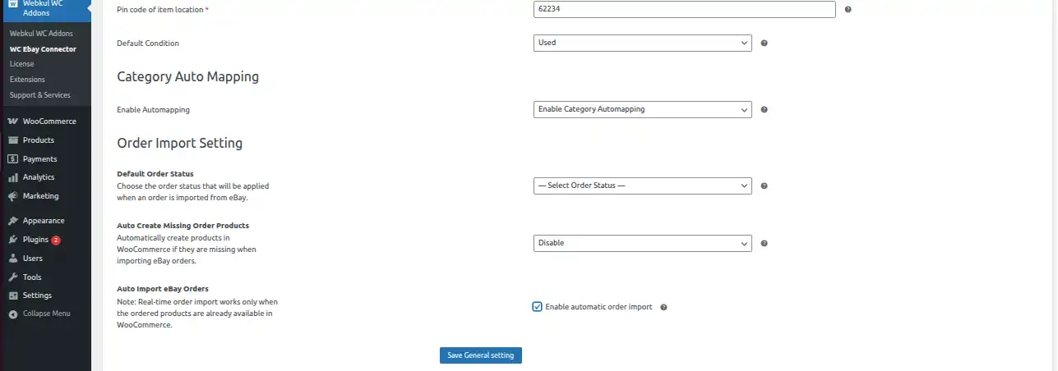
Task: Click the Collapse Menu arrow icon
Action: coord(13,314)
